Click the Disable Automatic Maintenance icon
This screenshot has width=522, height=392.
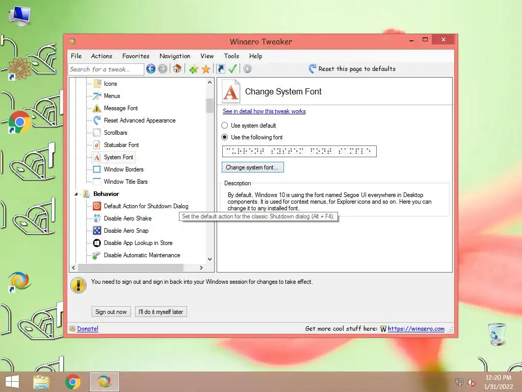coord(96,255)
